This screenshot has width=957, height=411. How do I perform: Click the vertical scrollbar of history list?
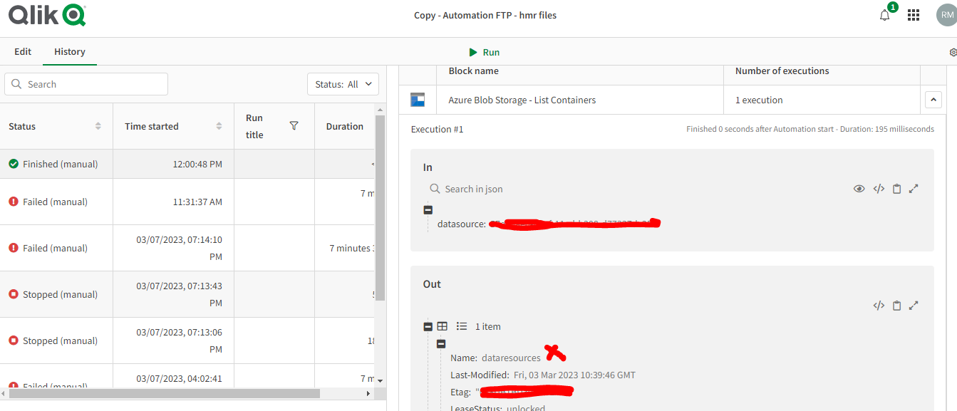(380, 207)
